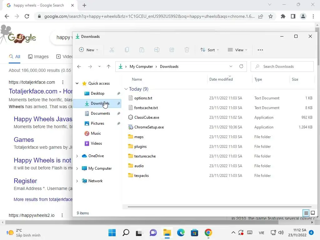This screenshot has width=320, height=240.
Task: Open Chrome's side panel icon
Action: 293,16
